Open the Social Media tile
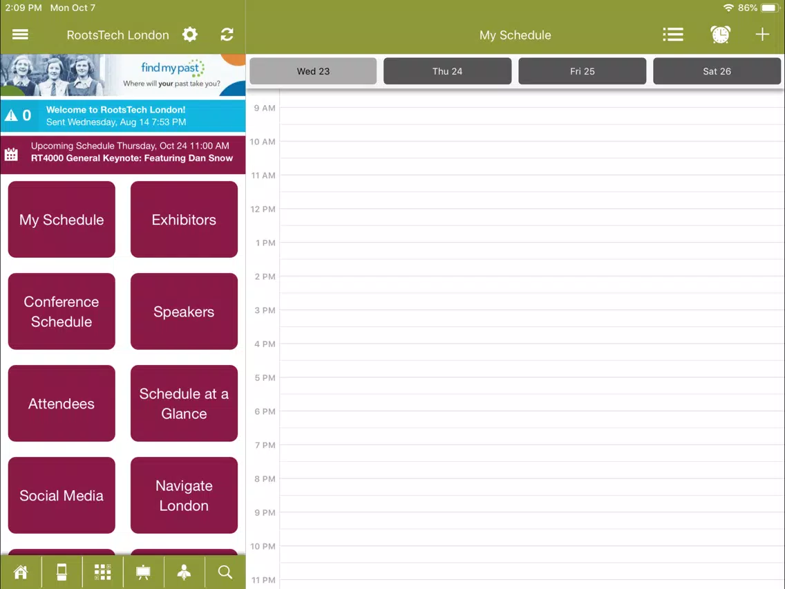The image size is (785, 589). (x=62, y=496)
